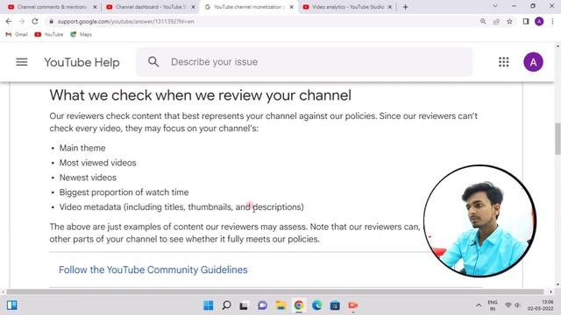Open File Explorer from the taskbar
Image resolution: width=561 pixels, height=315 pixels.
click(x=280, y=305)
